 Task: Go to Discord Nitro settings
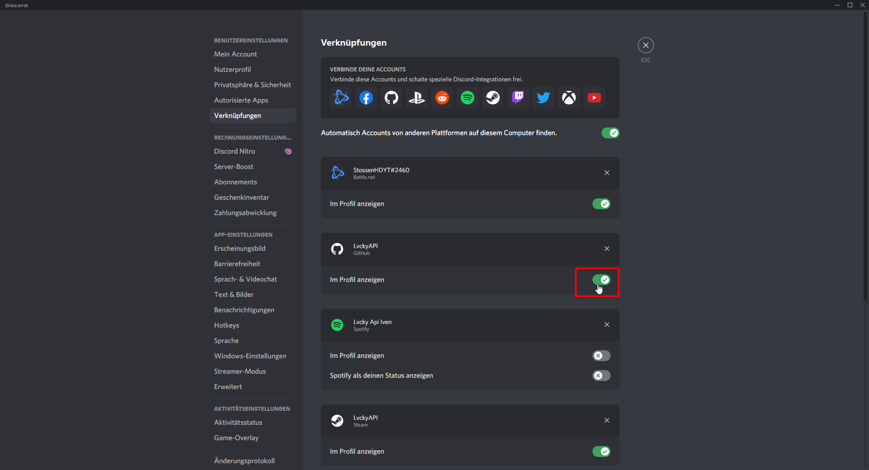coord(234,151)
